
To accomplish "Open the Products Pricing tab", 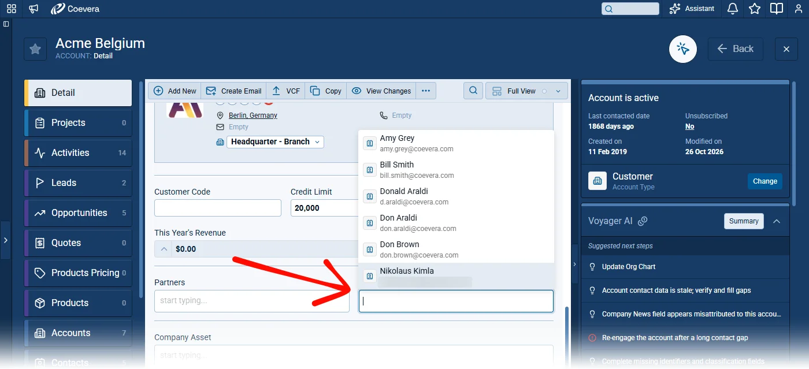I will pyautogui.click(x=78, y=273).
